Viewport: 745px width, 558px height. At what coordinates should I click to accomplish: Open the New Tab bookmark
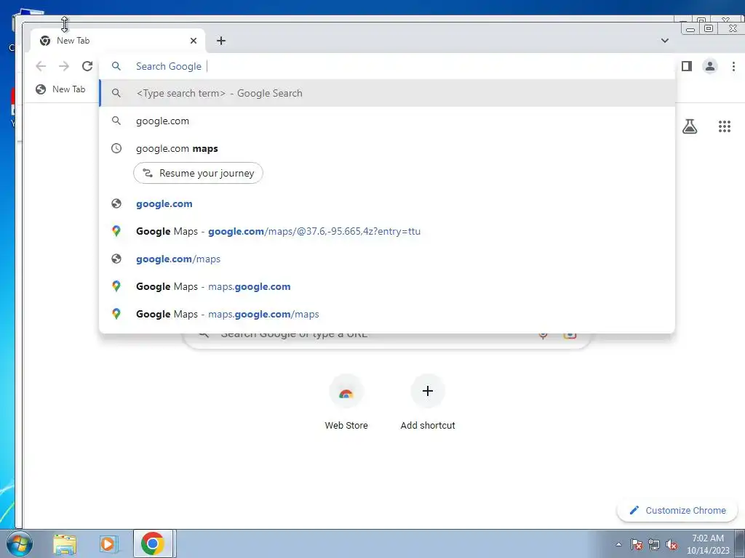pos(61,89)
